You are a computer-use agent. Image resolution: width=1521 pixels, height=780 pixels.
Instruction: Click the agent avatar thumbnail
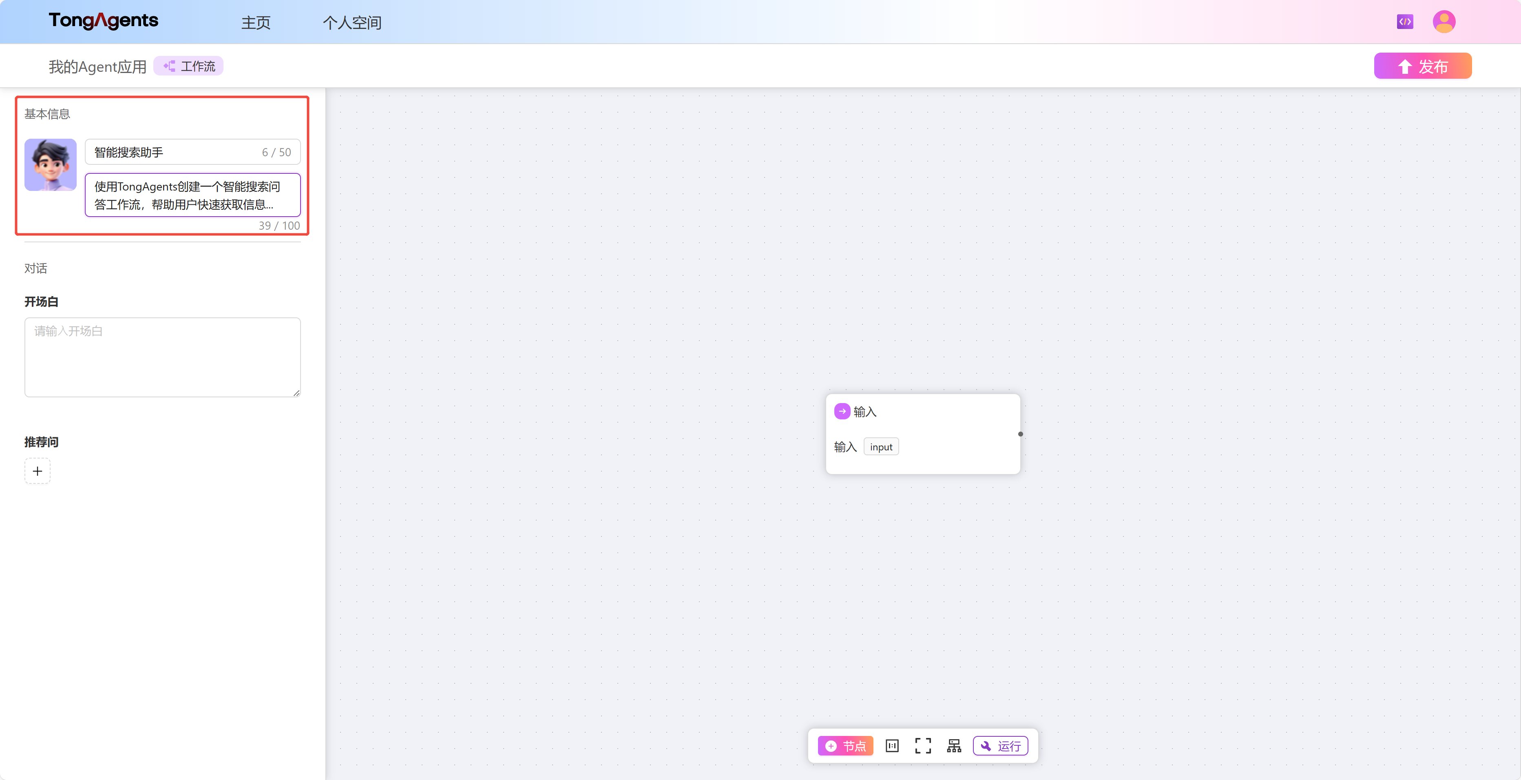click(x=50, y=165)
